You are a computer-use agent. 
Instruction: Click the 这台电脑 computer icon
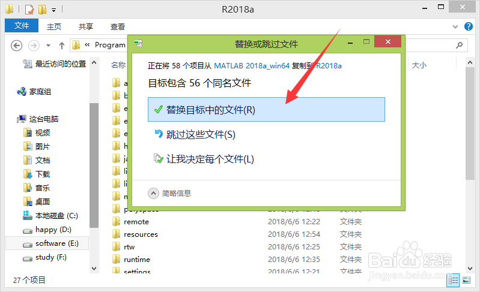22,119
